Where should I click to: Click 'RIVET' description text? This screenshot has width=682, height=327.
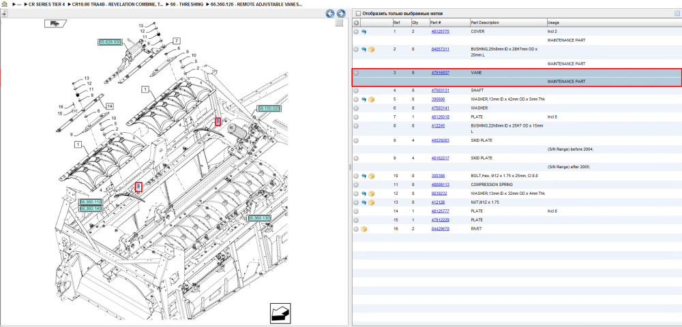point(476,229)
